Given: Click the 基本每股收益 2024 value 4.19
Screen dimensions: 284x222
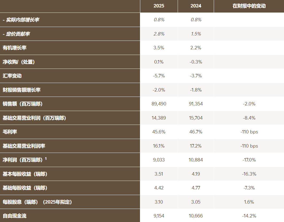Looking at the screenshot, I should tap(196, 174).
